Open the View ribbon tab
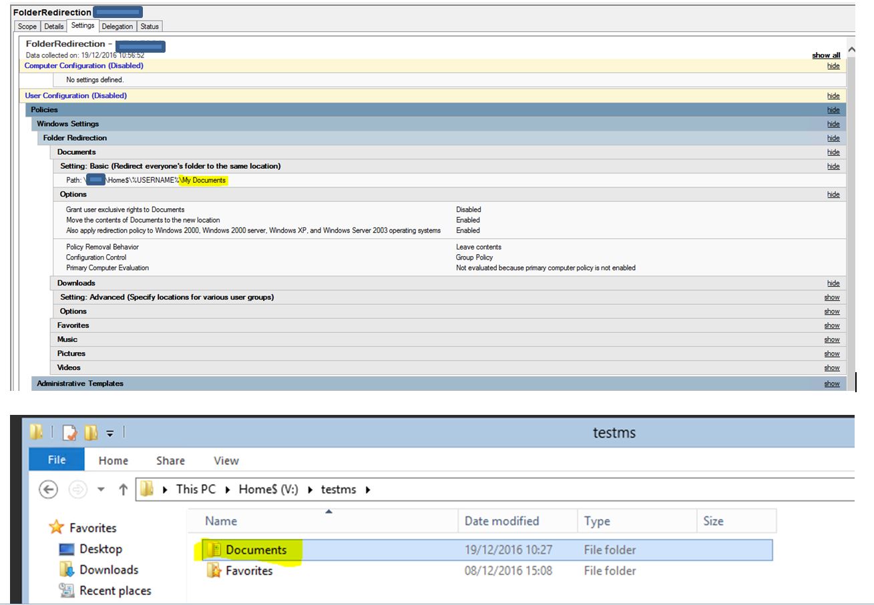874x605 pixels. click(226, 461)
